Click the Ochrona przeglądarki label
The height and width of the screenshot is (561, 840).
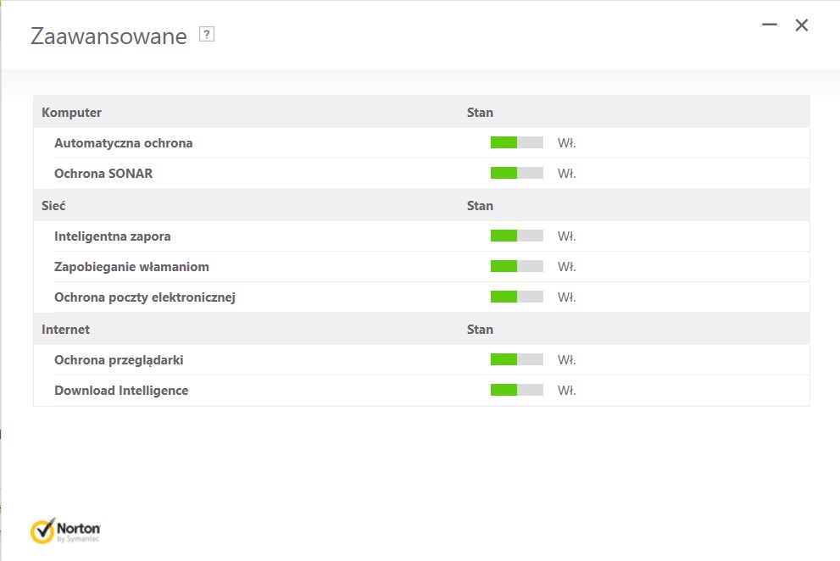click(119, 360)
